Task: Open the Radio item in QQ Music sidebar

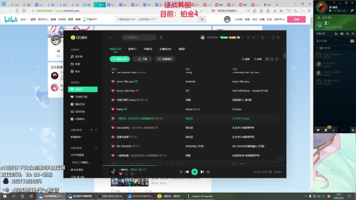Action: tap(75, 71)
